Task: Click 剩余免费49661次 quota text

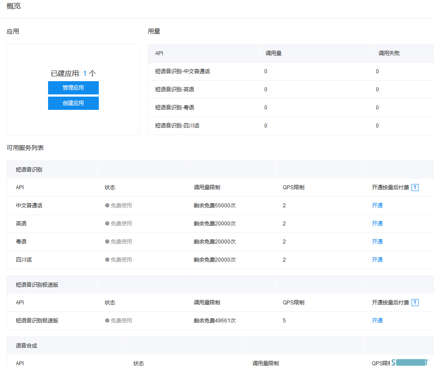Action: pos(214,321)
